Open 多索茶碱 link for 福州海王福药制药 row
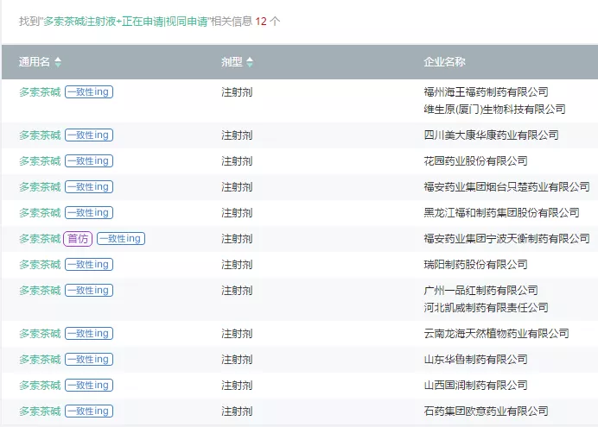598x427 pixels. click(40, 92)
